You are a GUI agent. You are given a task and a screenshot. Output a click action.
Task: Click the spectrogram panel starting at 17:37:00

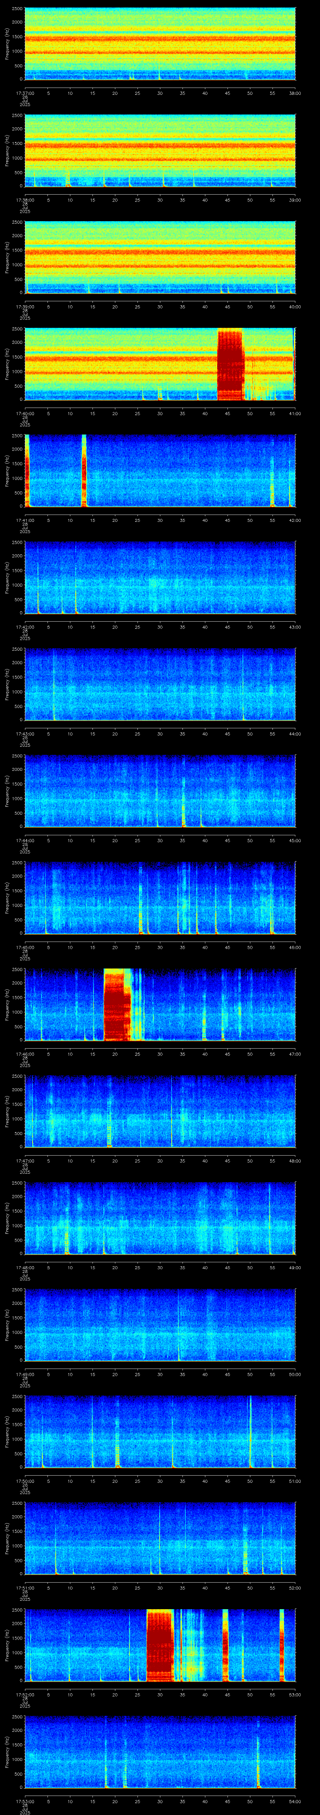[160, 44]
